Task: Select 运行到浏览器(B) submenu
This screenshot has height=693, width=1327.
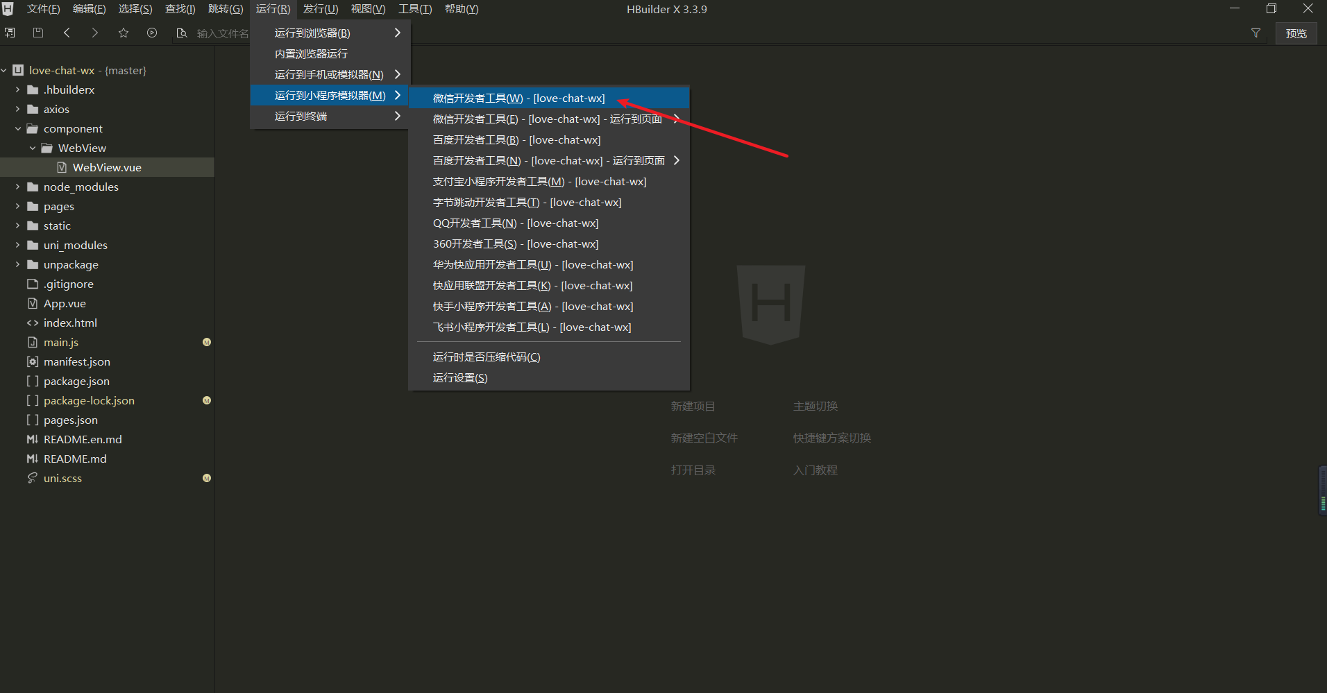Action: pos(330,33)
